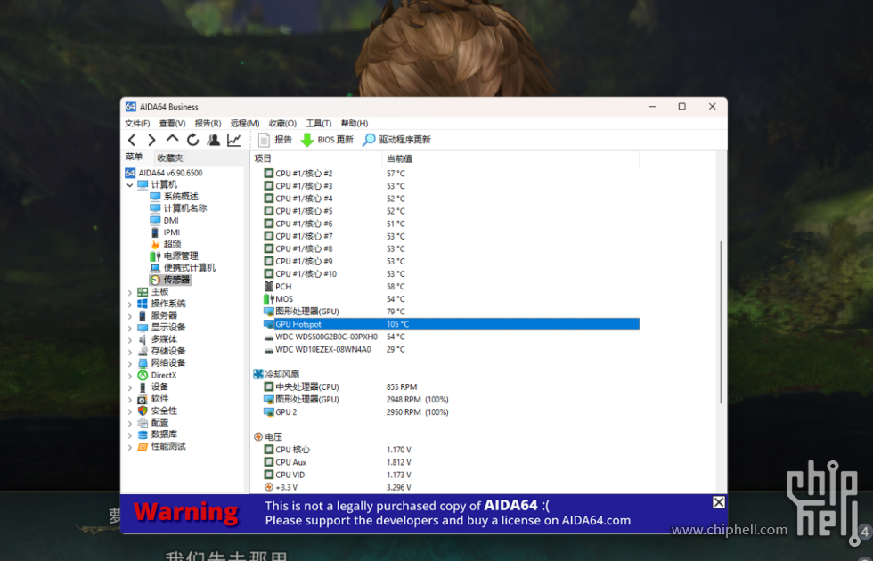Open the 远程(M) menu
Viewport: 873px width, 561px height.
tap(245, 123)
